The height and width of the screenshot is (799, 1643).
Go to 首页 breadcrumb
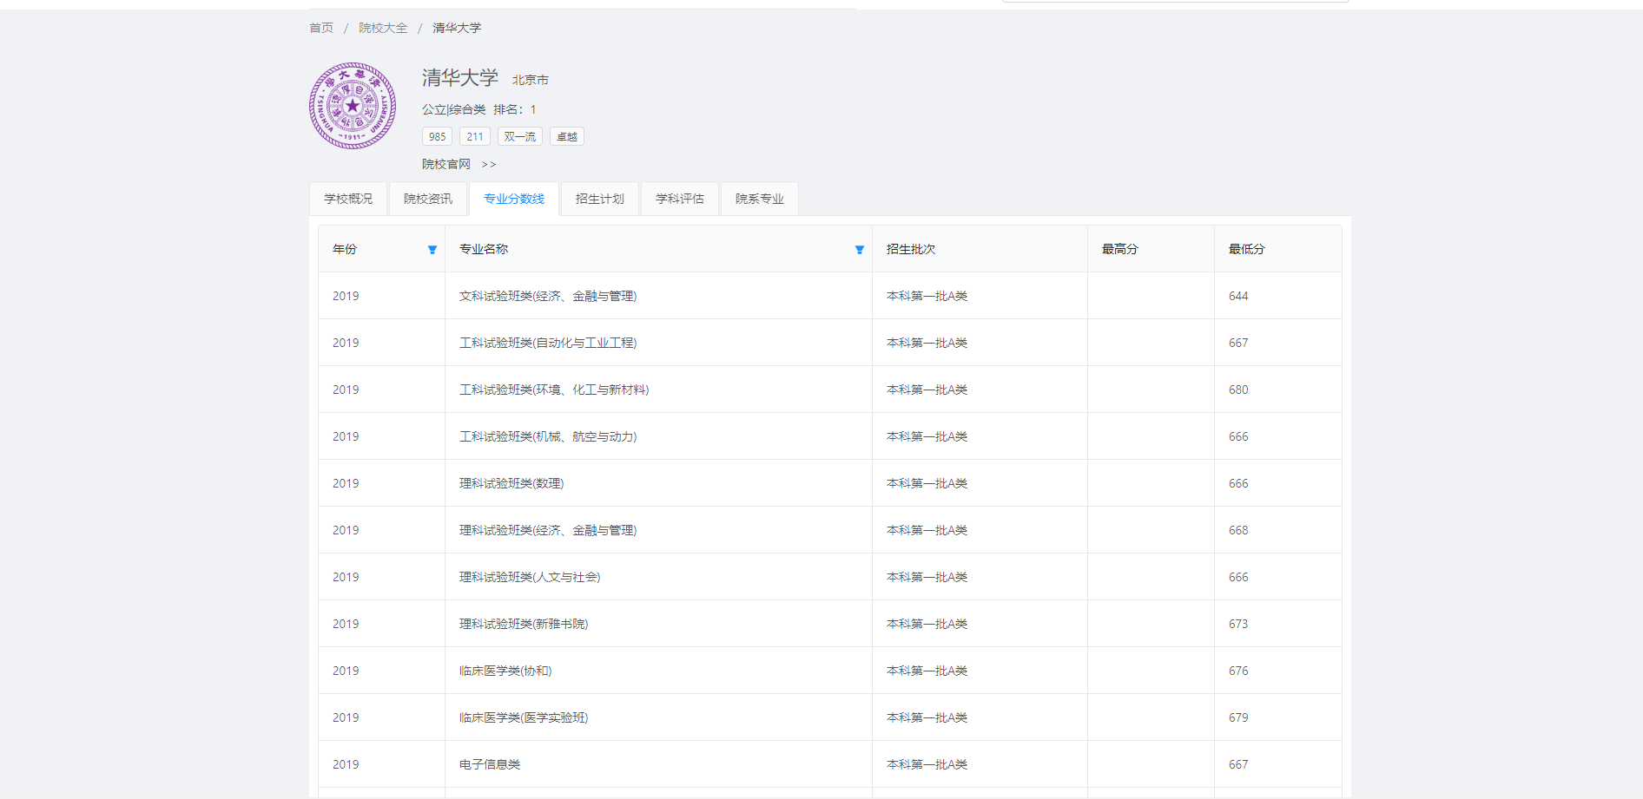(x=321, y=28)
